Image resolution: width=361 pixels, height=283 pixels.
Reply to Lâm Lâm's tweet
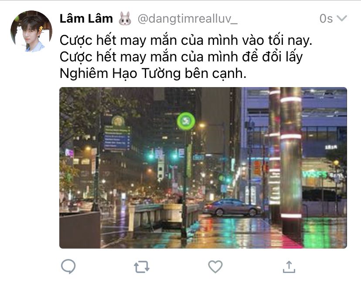[x=68, y=266]
